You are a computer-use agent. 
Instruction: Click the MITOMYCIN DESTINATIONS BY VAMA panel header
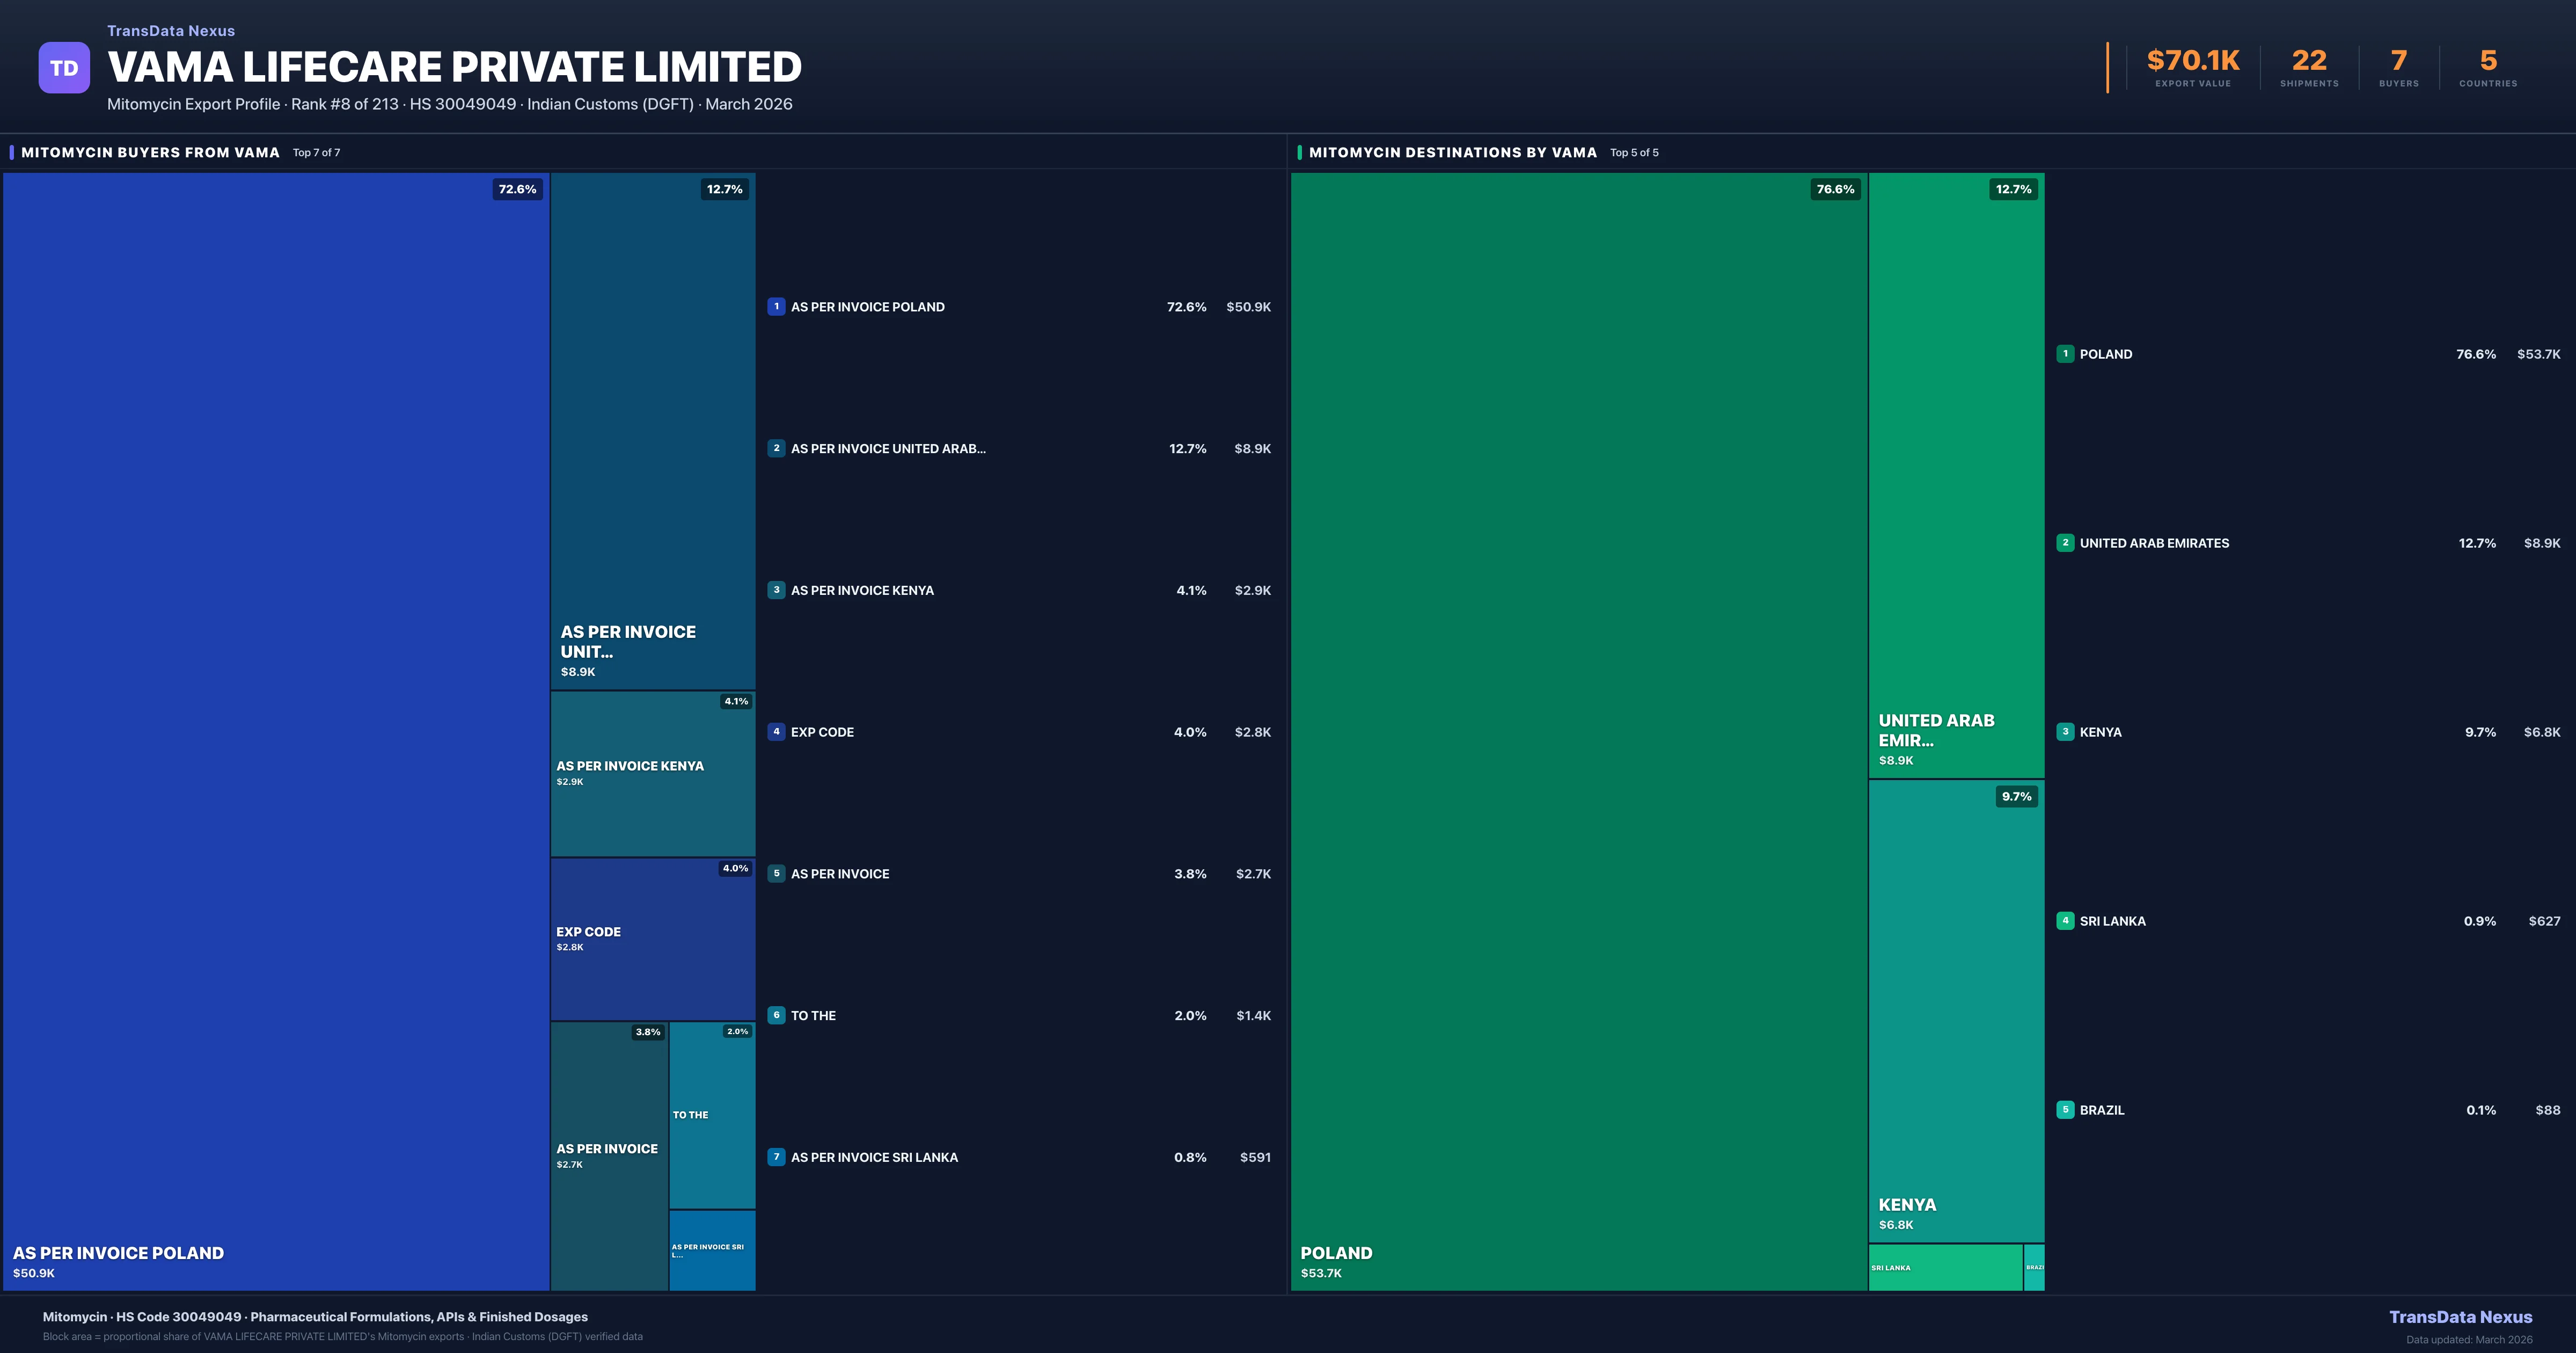tap(1452, 152)
